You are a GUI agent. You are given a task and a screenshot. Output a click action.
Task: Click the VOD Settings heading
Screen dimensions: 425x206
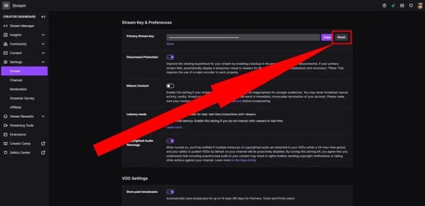[x=134, y=178]
